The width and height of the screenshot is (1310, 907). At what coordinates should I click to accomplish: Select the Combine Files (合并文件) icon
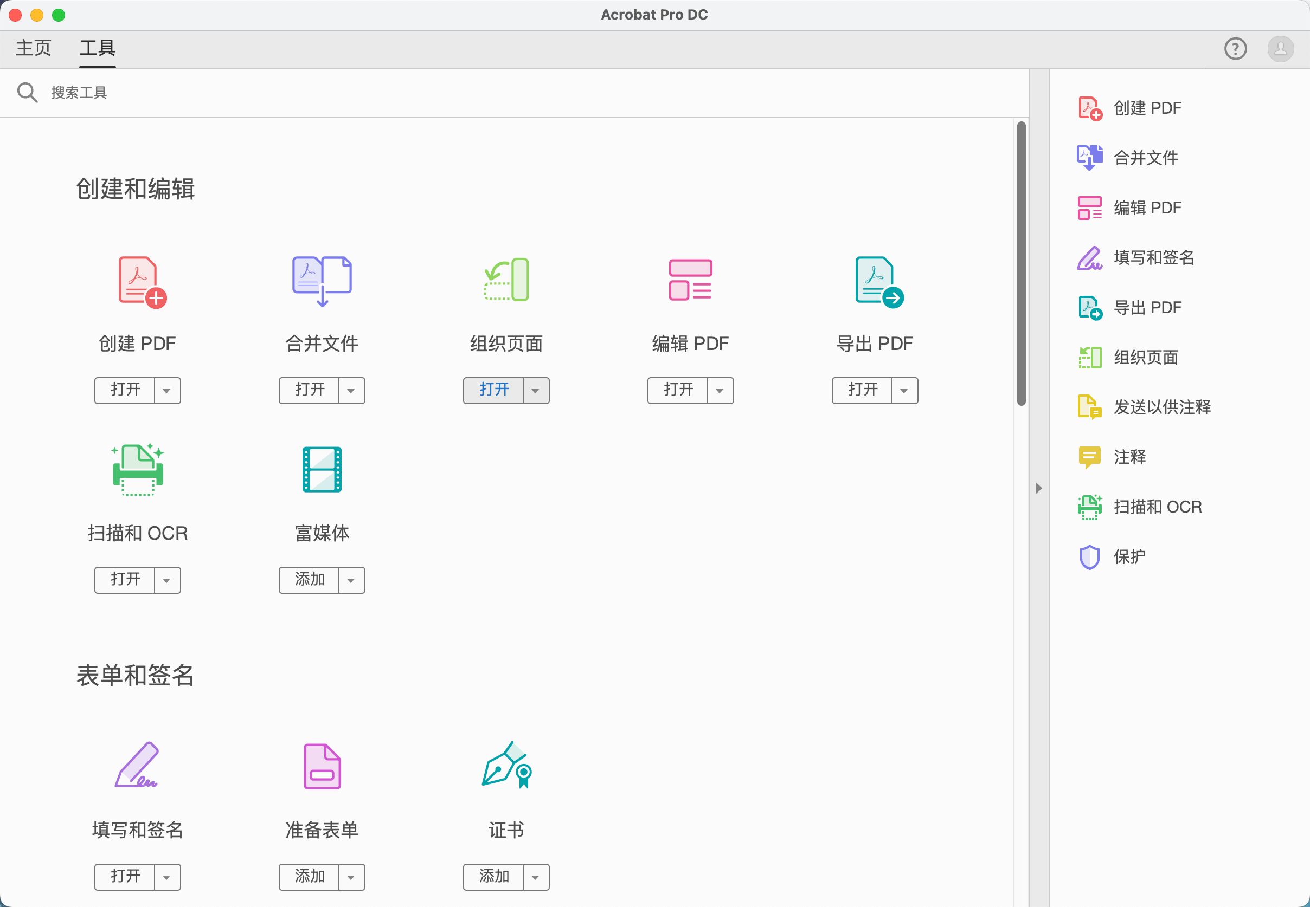pyautogui.click(x=322, y=281)
